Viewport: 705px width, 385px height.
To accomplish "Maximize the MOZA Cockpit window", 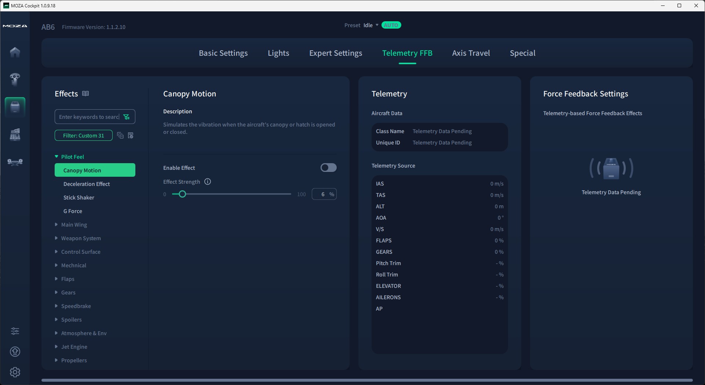I will [x=679, y=5].
